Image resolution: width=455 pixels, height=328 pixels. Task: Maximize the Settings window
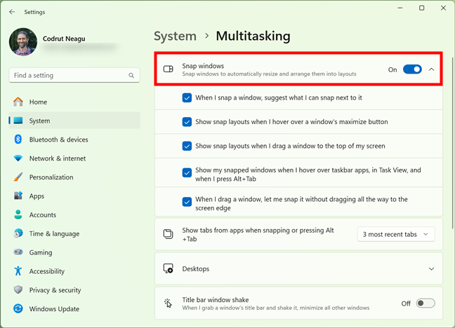(421, 8)
